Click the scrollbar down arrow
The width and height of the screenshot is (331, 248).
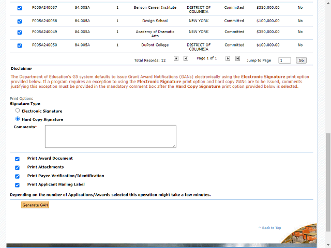[328, 245]
